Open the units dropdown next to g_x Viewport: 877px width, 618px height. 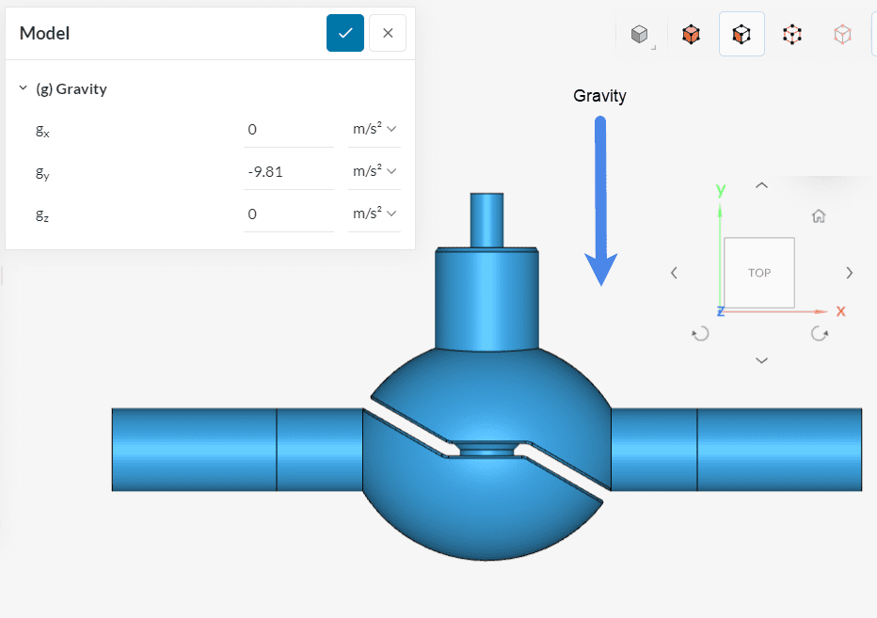click(x=375, y=130)
